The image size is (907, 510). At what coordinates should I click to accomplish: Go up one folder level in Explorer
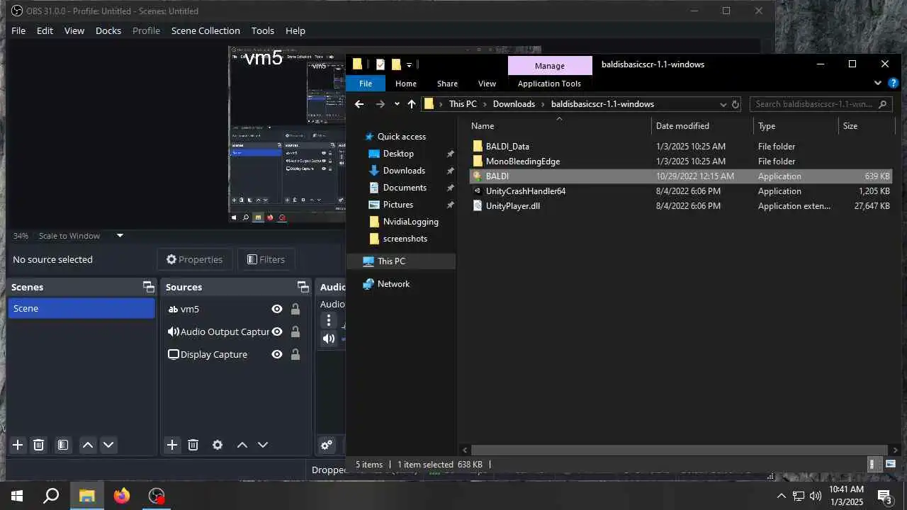[412, 104]
